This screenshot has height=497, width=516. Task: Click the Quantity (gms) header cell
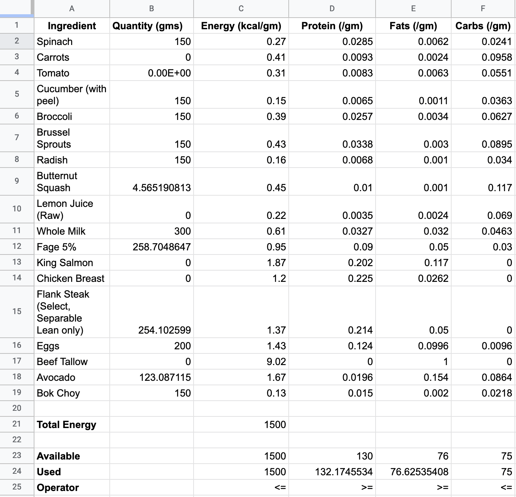tap(152, 25)
